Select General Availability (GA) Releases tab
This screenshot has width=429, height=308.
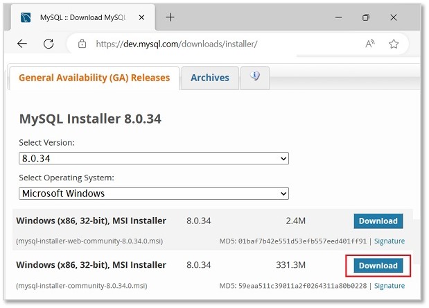coord(94,78)
